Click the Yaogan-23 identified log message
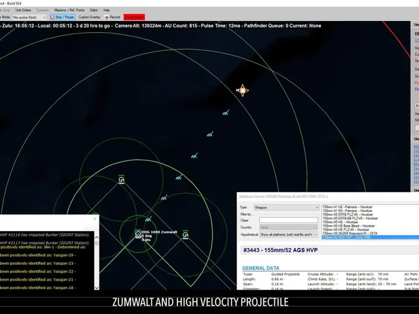The height and width of the screenshot is (314, 419). pos(38,263)
